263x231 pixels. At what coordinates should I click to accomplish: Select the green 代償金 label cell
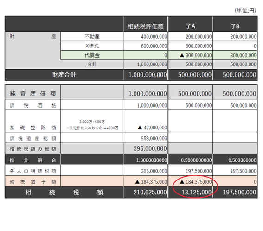click(x=92, y=55)
